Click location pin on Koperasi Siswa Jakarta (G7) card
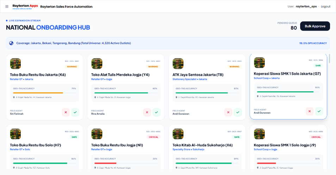This screenshot has height=175, width=336. coord(258,96)
